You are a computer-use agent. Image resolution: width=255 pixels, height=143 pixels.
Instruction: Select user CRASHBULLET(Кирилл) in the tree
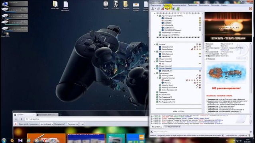[x=173, y=30]
